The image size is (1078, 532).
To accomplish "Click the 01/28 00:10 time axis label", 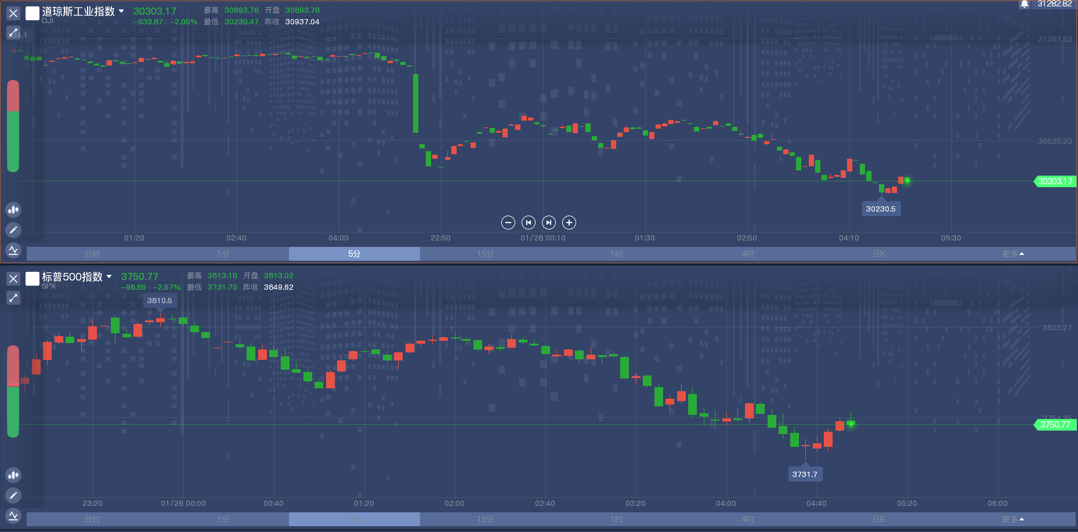I will pos(543,238).
